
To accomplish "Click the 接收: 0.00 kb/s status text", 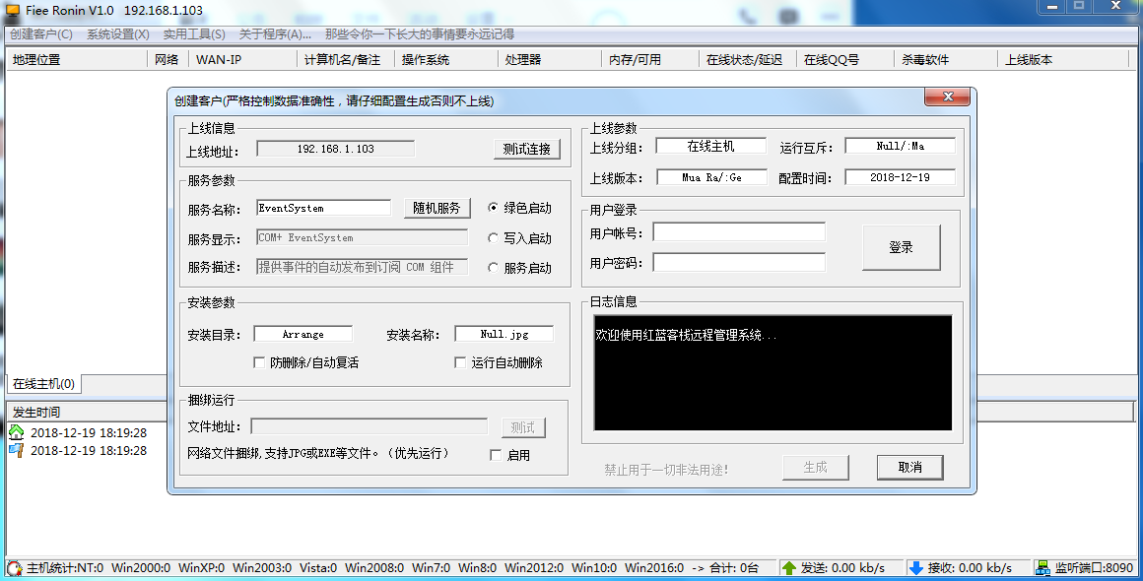I will 970,568.
